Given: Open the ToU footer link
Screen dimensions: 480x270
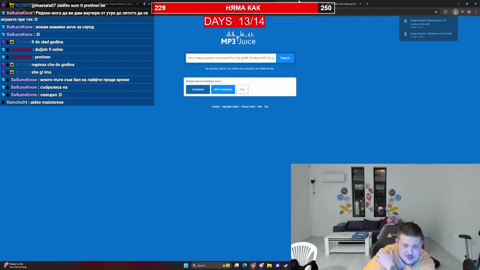Looking at the screenshot, I should [x=266, y=106].
